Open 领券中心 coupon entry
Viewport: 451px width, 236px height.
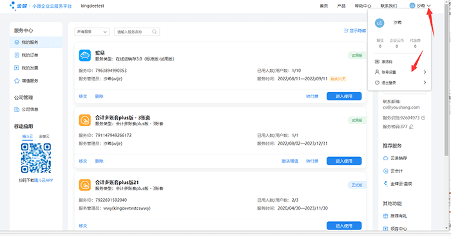(395, 229)
